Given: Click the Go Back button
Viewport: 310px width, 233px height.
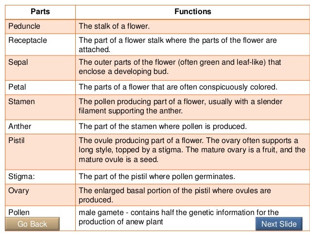Looking at the screenshot, I should coord(32,224).
